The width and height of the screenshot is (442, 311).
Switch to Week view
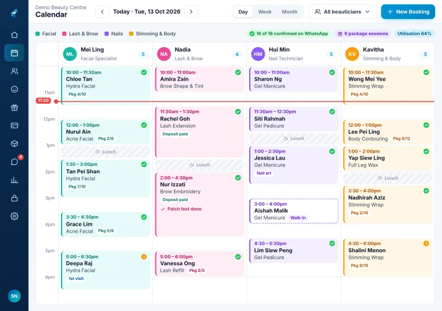pyautogui.click(x=265, y=12)
